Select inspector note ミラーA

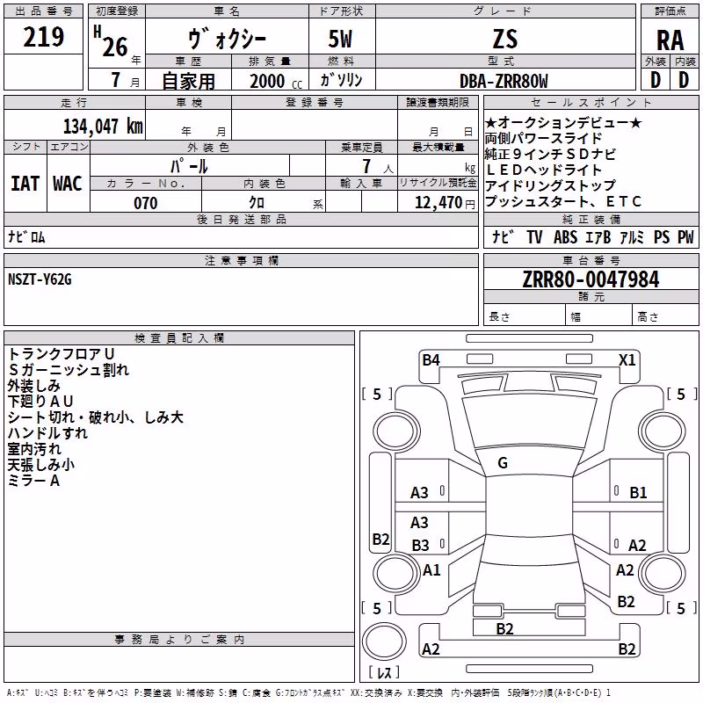pyautogui.click(x=33, y=481)
